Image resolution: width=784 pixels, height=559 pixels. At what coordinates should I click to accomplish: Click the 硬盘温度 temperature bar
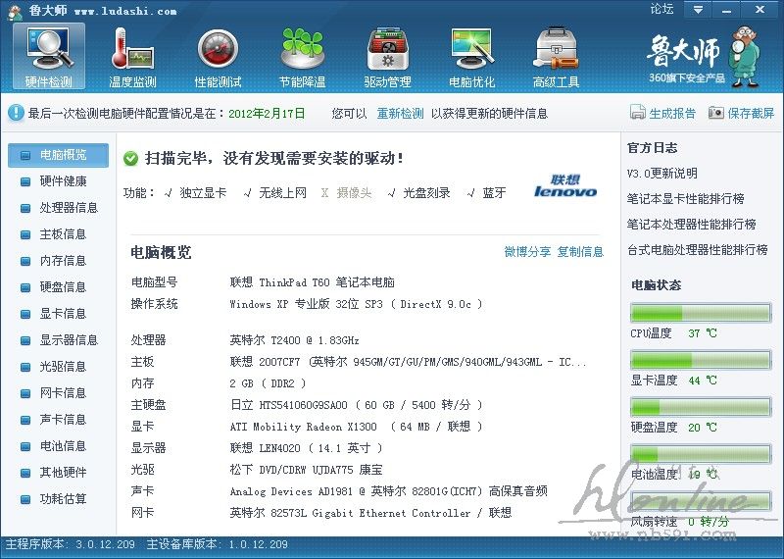pos(701,407)
